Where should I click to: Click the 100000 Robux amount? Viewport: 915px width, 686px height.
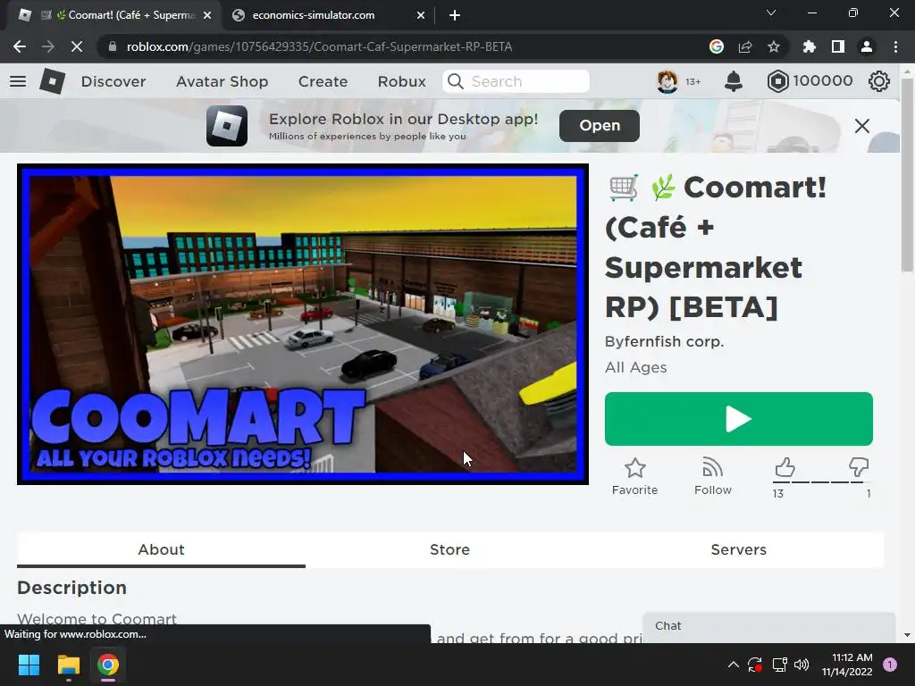(x=823, y=81)
